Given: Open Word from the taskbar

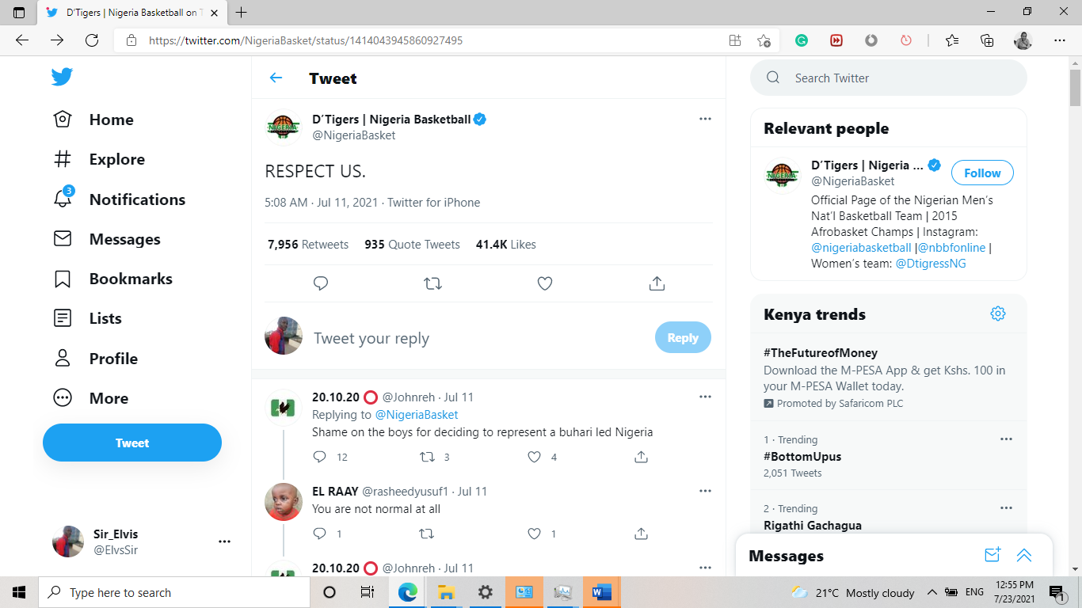Looking at the screenshot, I should point(601,592).
